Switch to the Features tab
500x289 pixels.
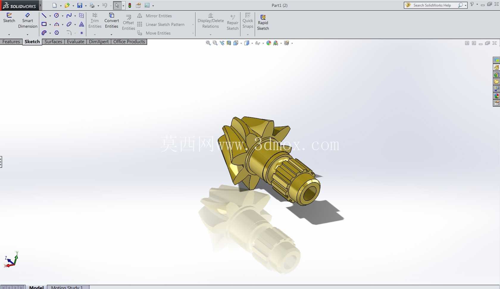pyautogui.click(x=11, y=42)
